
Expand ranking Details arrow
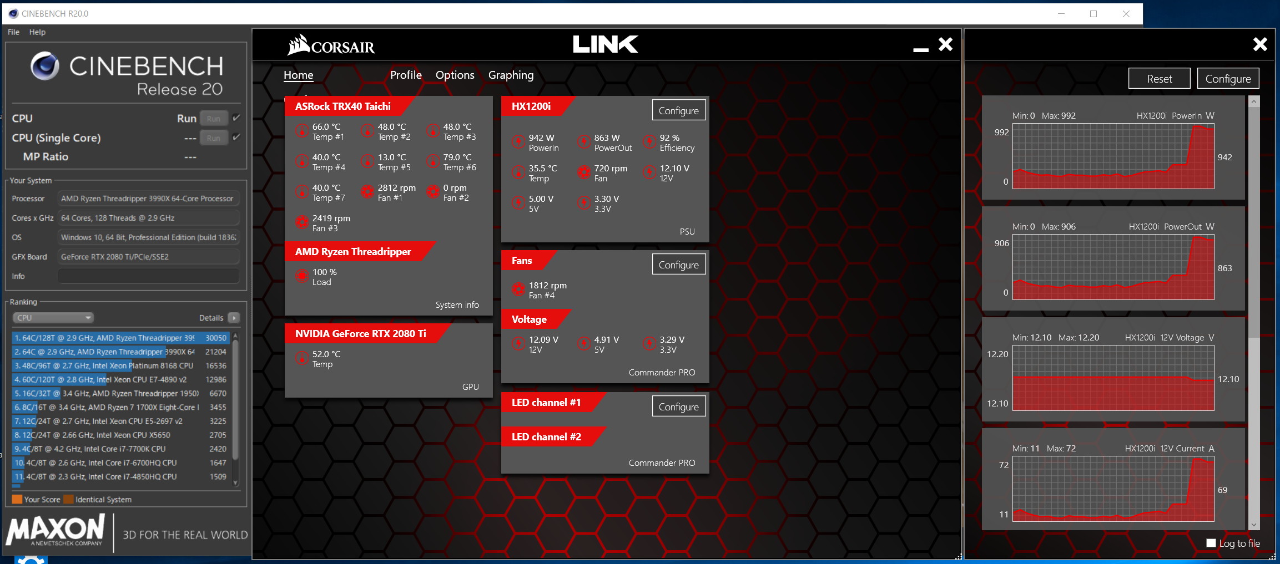[x=234, y=318]
